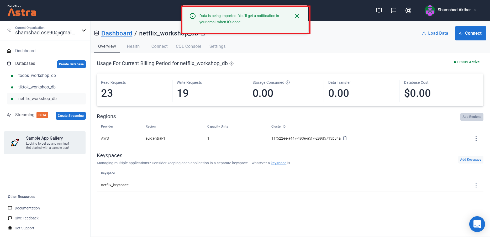Image resolution: width=490 pixels, height=237 pixels.
Task: Select the tiktok_workshop_db database
Action: point(37,87)
